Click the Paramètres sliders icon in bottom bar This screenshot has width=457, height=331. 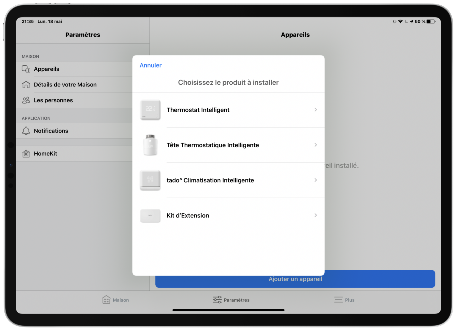point(217,300)
